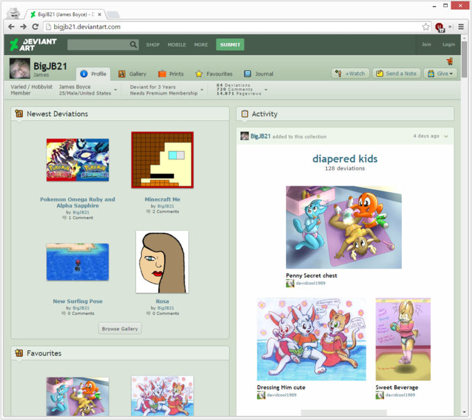Image resolution: width=472 pixels, height=420 pixels.
Task: Click the uBlock extension icon
Action: (x=439, y=27)
